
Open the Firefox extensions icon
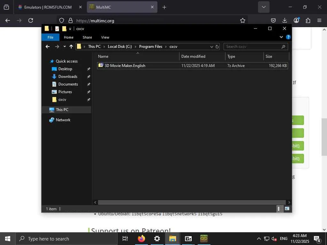[308, 20]
